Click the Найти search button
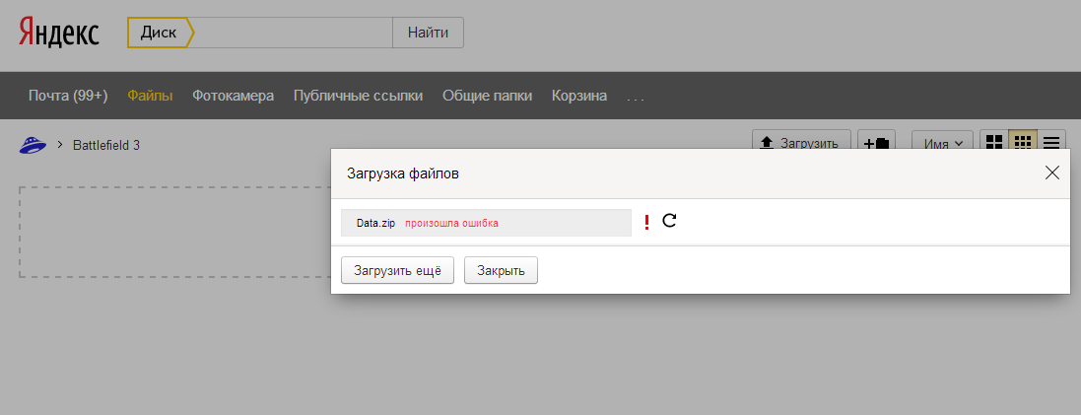The image size is (1081, 415). coord(428,33)
